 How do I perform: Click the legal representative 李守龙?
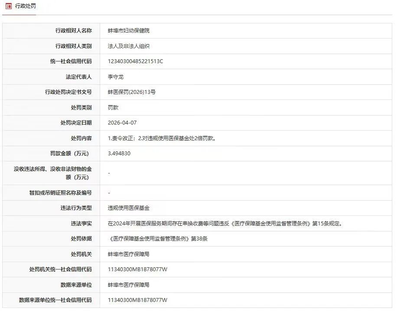tap(114, 77)
